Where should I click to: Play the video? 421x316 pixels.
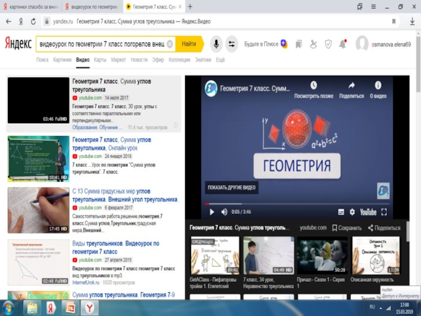212,212
